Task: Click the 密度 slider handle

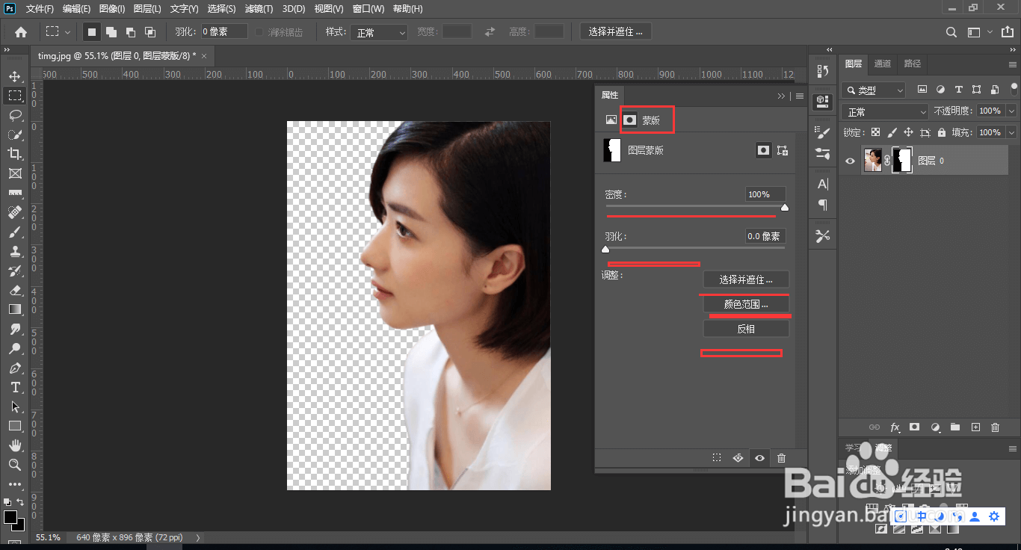Action: point(784,208)
